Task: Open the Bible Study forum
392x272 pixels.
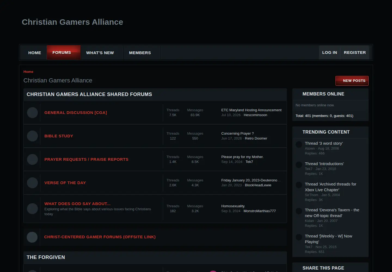Action: click(59, 136)
